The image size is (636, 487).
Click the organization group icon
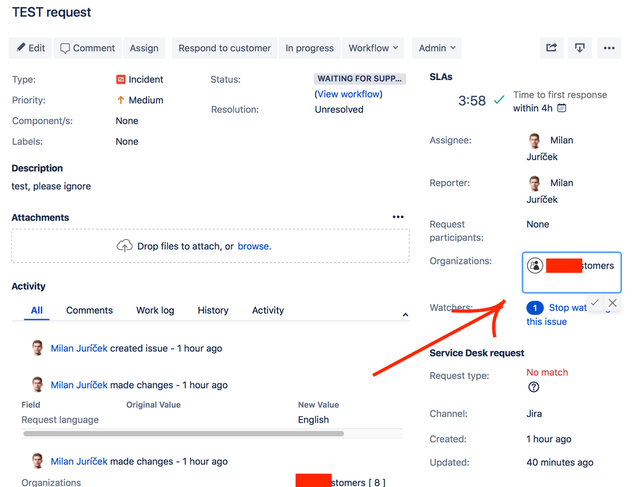[x=535, y=266]
